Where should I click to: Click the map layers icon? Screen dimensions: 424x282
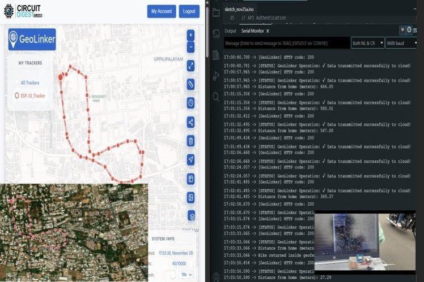click(191, 215)
